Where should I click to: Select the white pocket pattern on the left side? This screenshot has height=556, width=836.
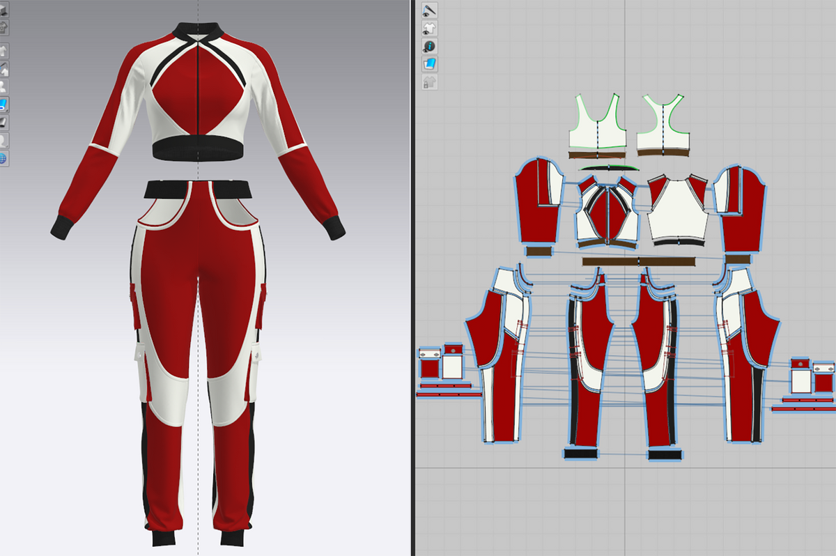(453, 366)
